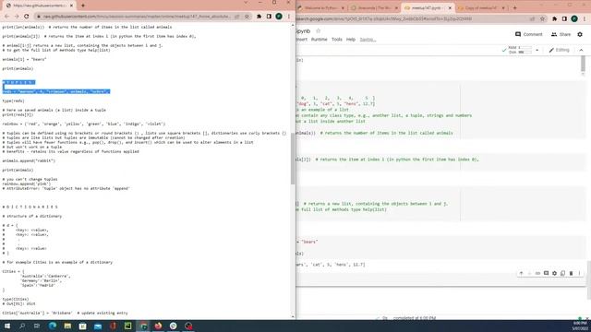Click highlighted T U P L E S heading
Screen dimensions: 591x332
click(x=18, y=82)
